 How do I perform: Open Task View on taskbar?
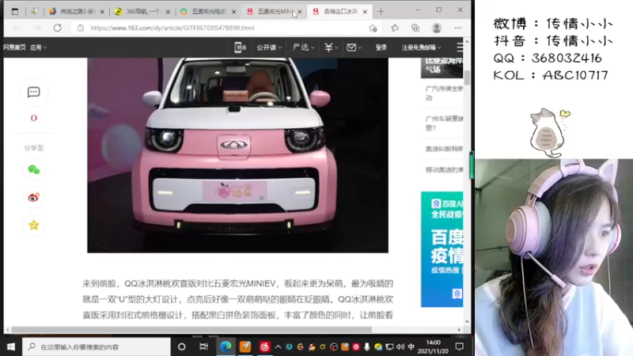pos(203,347)
